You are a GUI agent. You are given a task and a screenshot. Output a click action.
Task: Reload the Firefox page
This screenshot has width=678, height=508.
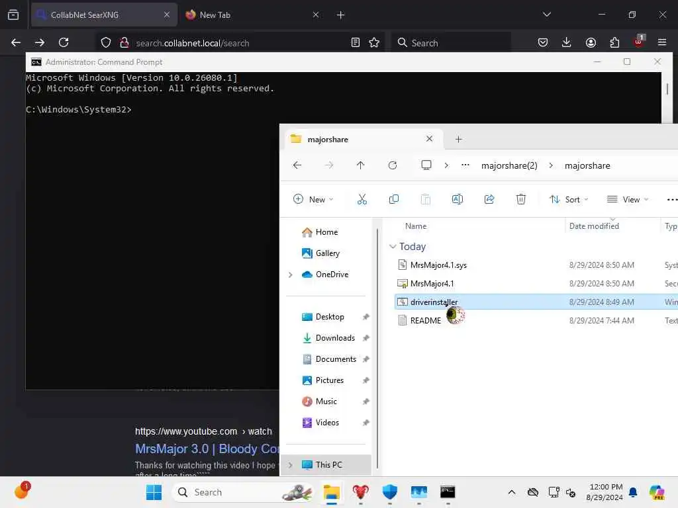point(64,42)
